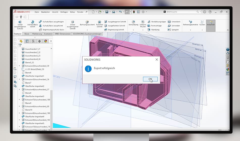Click the new document icon

[93, 12]
